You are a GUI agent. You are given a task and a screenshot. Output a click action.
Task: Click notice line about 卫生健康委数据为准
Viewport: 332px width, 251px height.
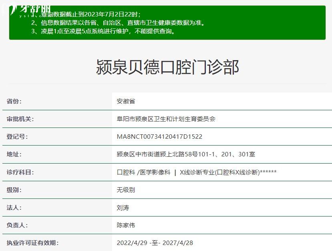point(118,23)
